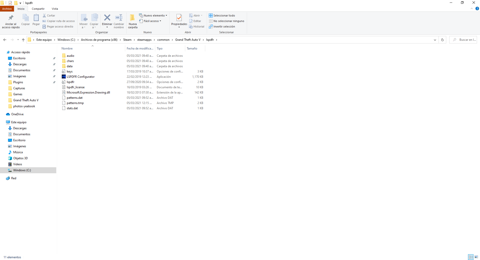Click Copiar ruta de acceso
The width and height of the screenshot is (480, 260).
tap(58, 21)
